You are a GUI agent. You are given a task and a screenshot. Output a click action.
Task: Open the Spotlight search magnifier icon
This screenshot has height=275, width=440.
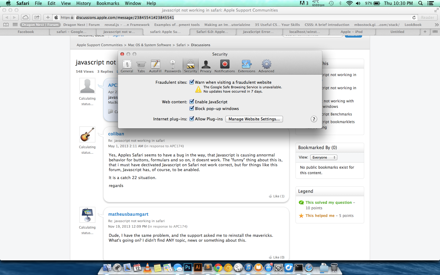pyautogui.click(x=420, y=3)
